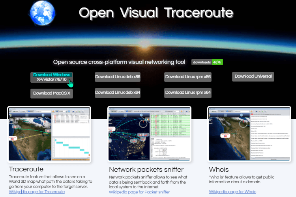Click the Whois heading

click(x=219, y=169)
